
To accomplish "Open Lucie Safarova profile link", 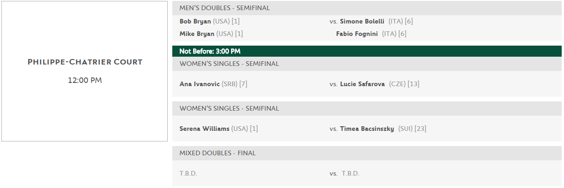I will tap(363, 84).
